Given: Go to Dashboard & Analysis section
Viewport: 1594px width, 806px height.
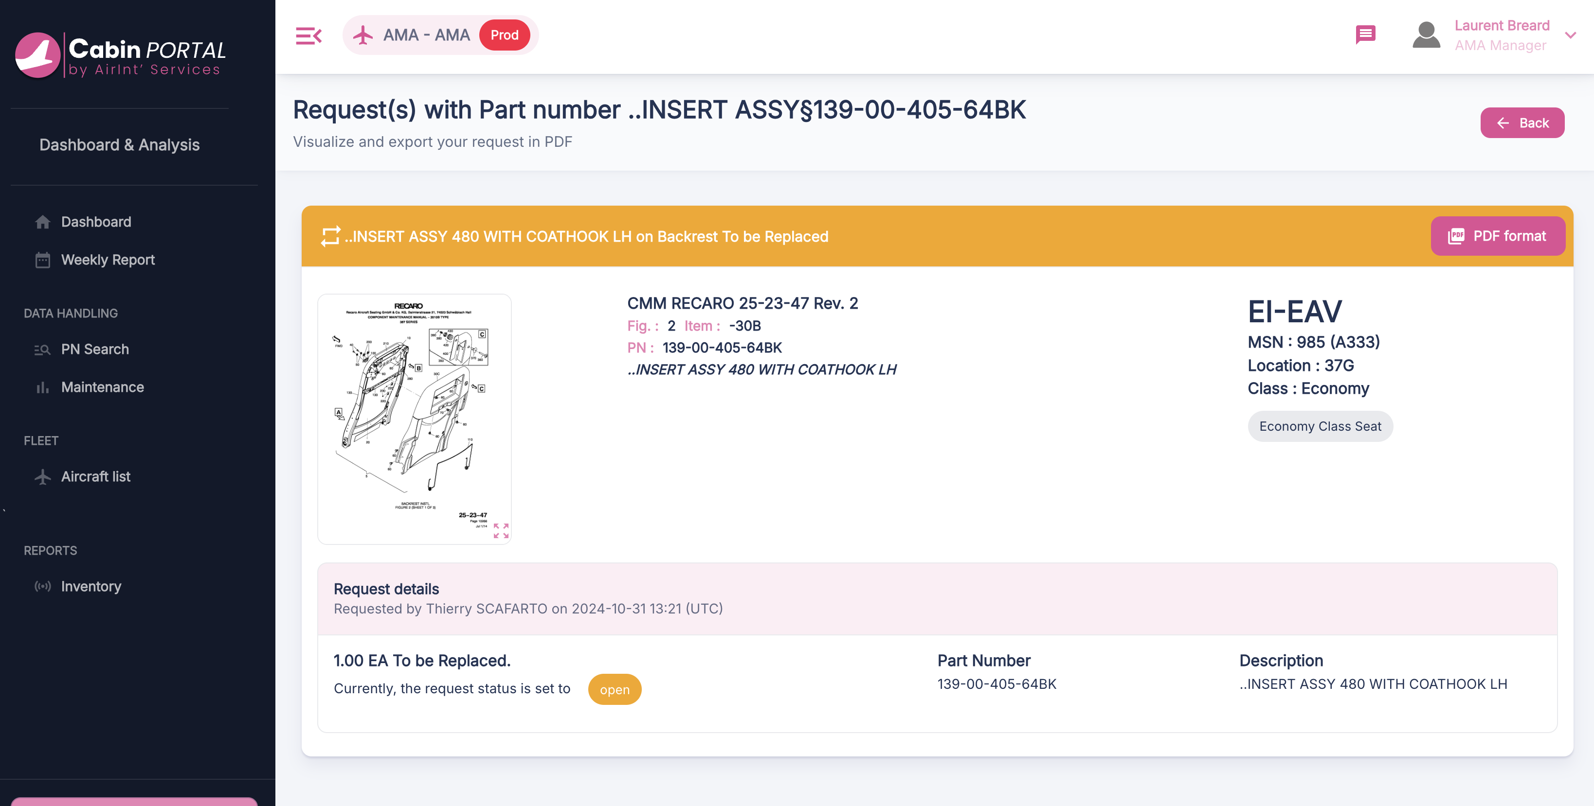Looking at the screenshot, I should (119, 145).
